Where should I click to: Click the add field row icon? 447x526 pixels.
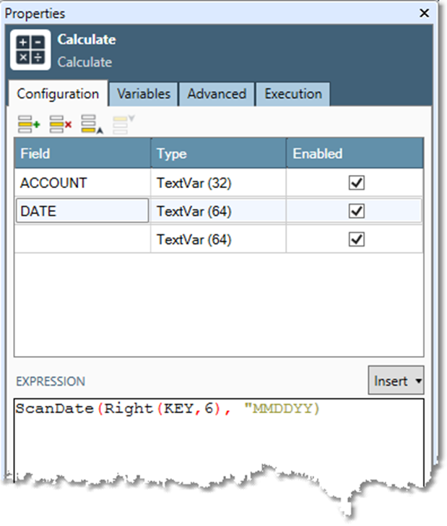[29, 126]
